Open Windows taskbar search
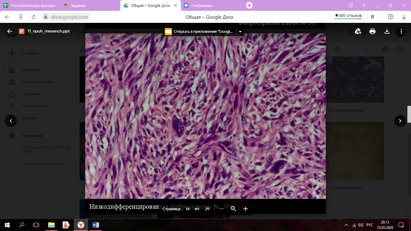Screen dimensions: 411x231 tap(22, 225)
